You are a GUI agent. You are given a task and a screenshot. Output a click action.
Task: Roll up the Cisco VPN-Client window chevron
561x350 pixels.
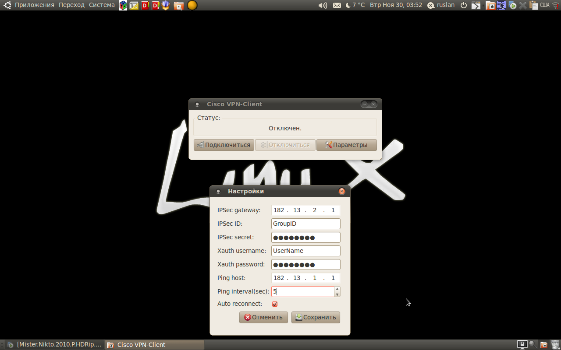click(x=365, y=104)
